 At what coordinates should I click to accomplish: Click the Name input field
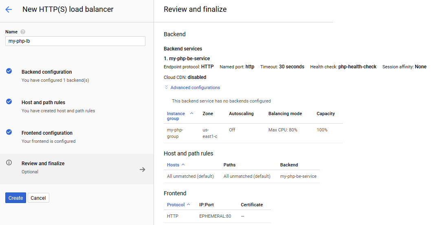pyautogui.click(x=75, y=41)
